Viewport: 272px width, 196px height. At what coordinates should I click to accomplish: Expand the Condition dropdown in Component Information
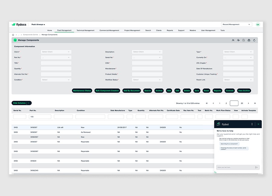pyautogui.click(x=56, y=80)
